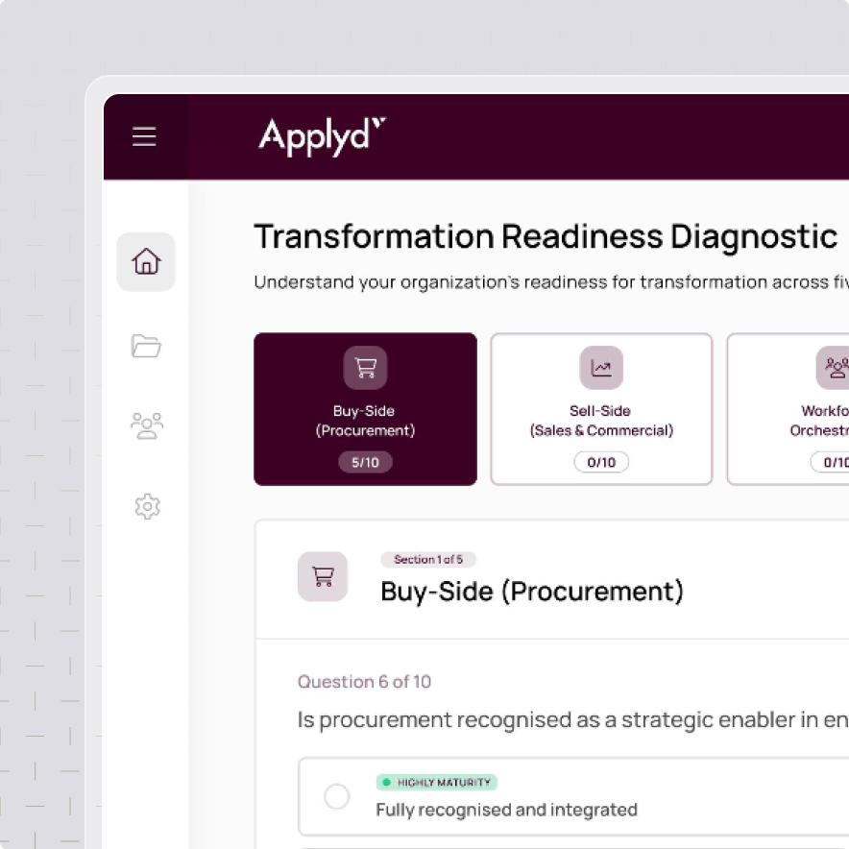The width and height of the screenshot is (849, 849).
Task: Click the cart icon beside Buy-Side (Procurement) heading
Action: [322, 576]
